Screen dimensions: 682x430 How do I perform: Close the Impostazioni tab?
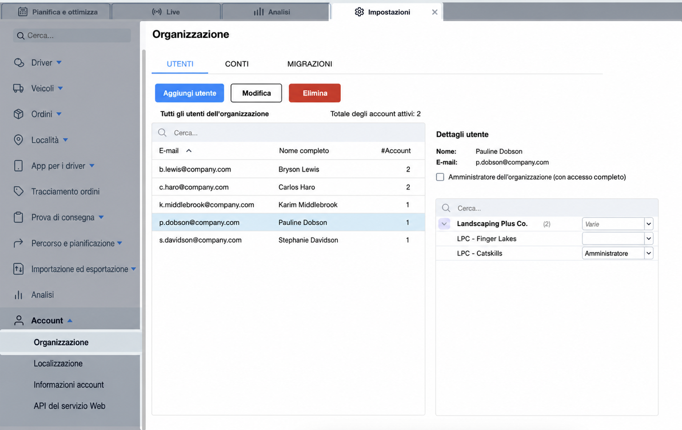pyautogui.click(x=435, y=12)
